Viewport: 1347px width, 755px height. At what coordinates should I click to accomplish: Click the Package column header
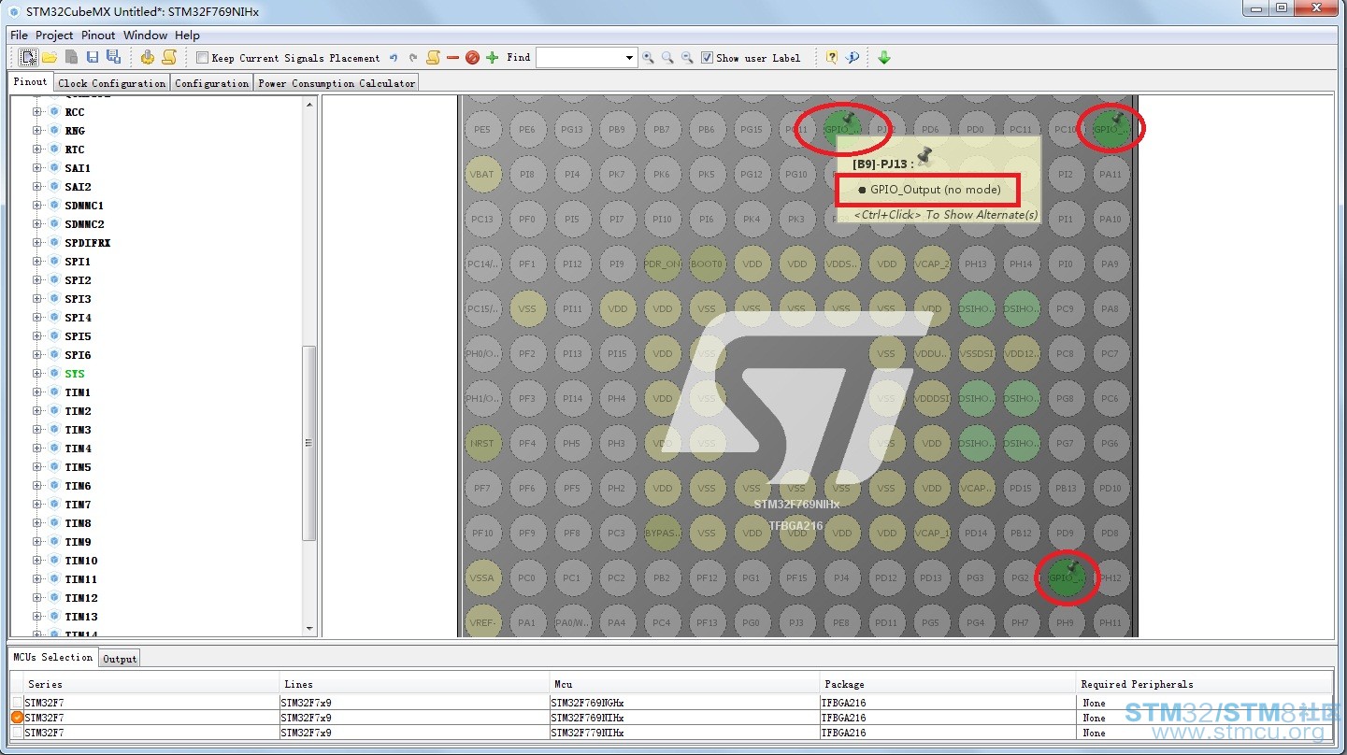(949, 684)
